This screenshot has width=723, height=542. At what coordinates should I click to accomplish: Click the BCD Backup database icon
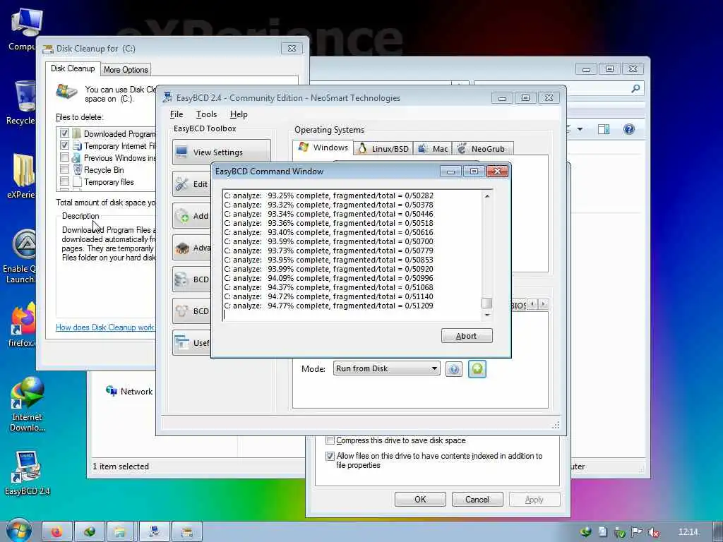click(182, 279)
